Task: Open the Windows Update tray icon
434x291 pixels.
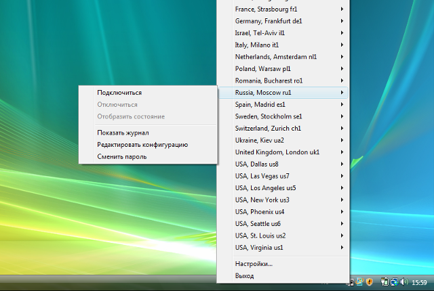Action: (359, 282)
